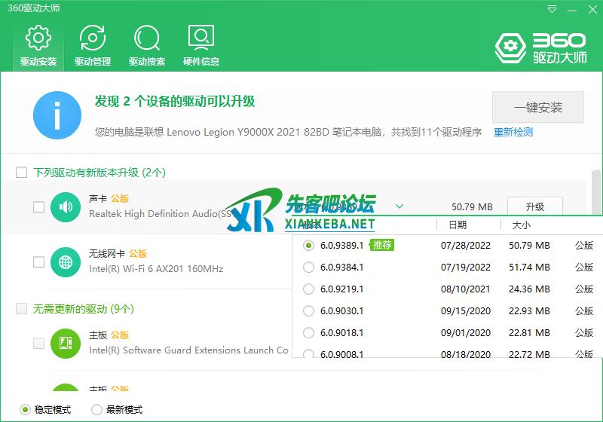
Task: Click the 重新检测 re-detect link
Action: 513,132
